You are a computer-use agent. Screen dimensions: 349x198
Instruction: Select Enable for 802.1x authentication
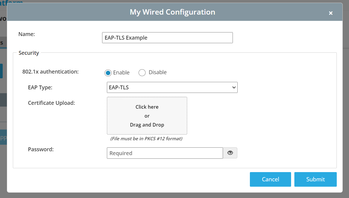coord(108,73)
